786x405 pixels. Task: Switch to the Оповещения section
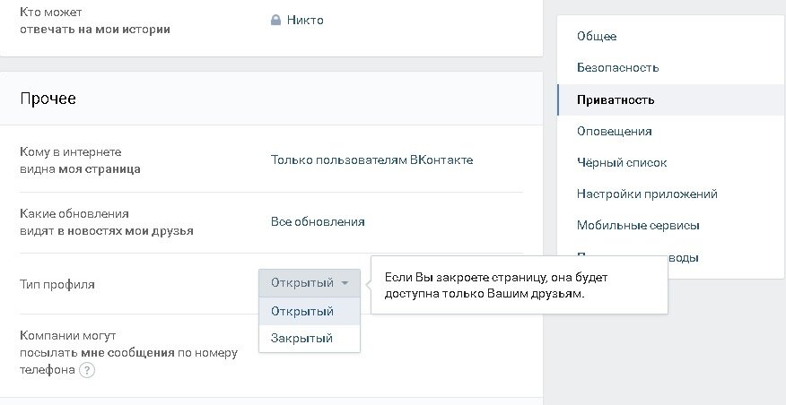[x=614, y=131]
